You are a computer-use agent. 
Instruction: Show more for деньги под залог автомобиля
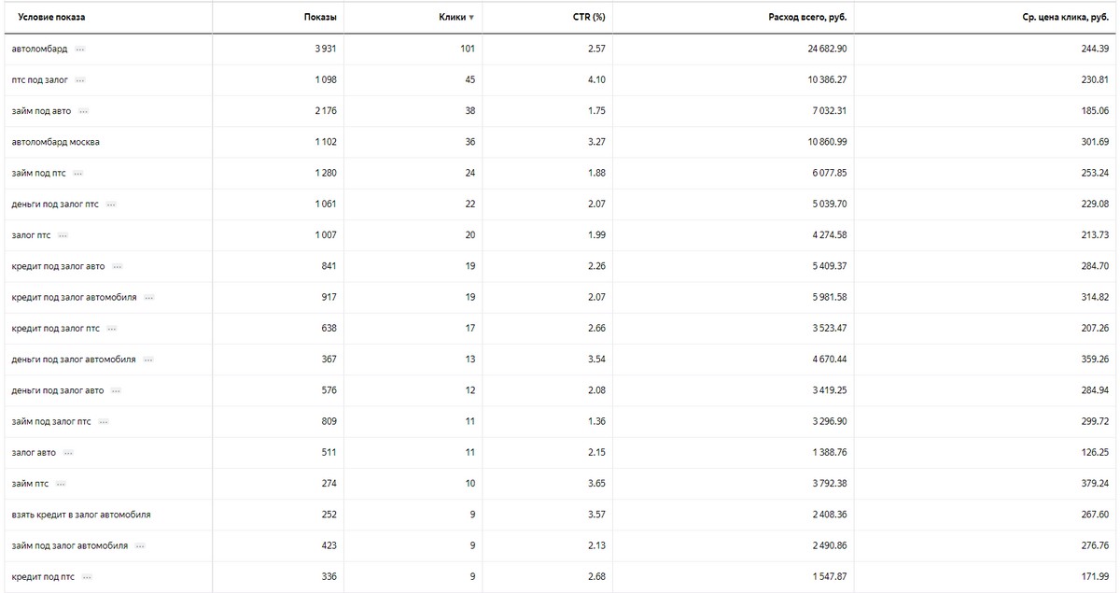click(148, 360)
